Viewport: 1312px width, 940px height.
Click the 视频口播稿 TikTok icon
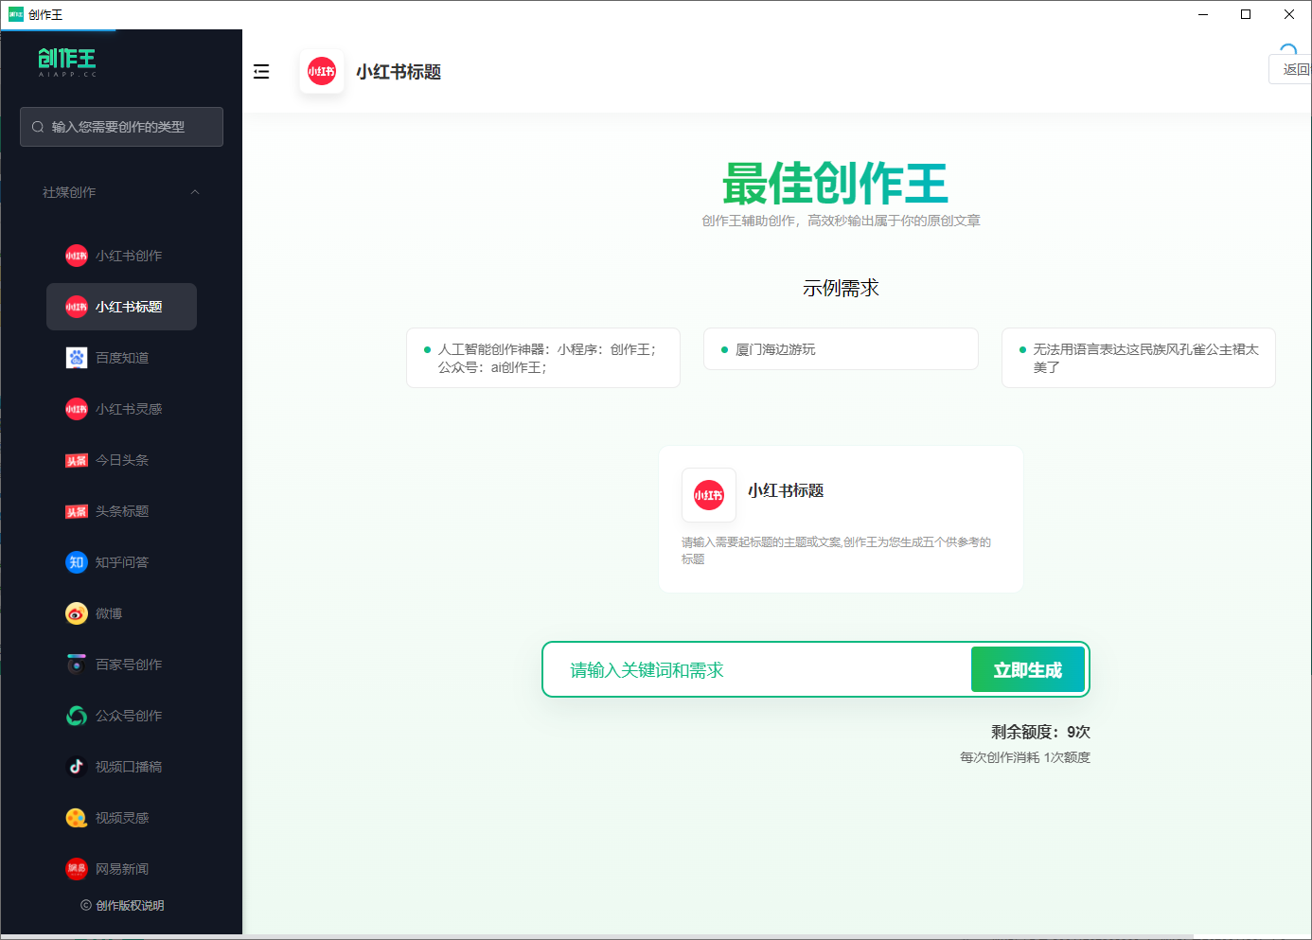tap(77, 767)
